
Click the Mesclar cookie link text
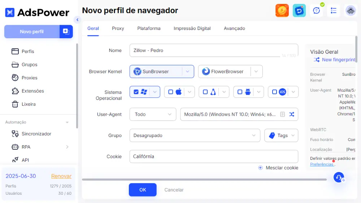point(282,168)
